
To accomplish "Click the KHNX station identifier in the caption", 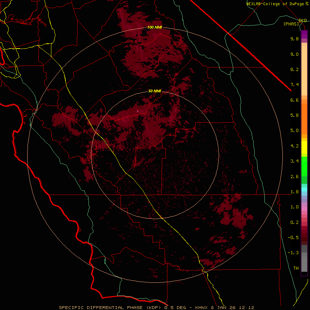I will (201, 308).
